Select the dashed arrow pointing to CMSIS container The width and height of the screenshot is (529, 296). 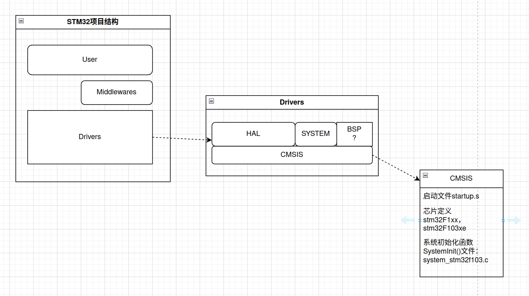[x=396, y=168]
